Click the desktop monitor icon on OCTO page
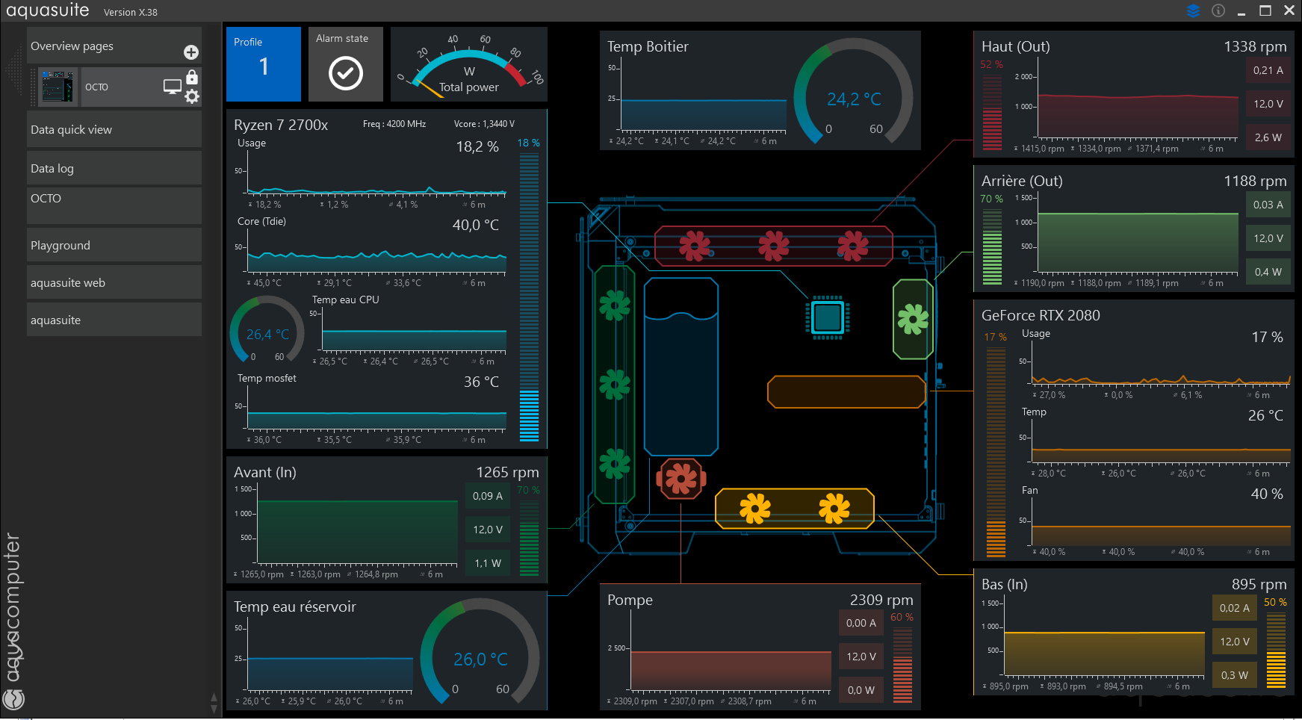This screenshot has width=1302, height=720. pyautogui.click(x=172, y=87)
